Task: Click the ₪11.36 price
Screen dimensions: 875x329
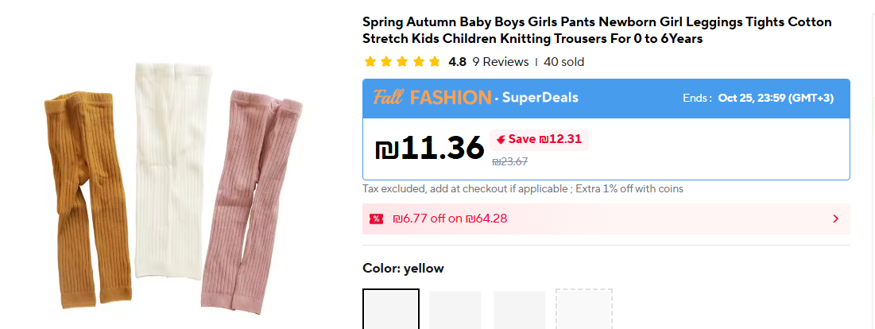Action: [429, 147]
